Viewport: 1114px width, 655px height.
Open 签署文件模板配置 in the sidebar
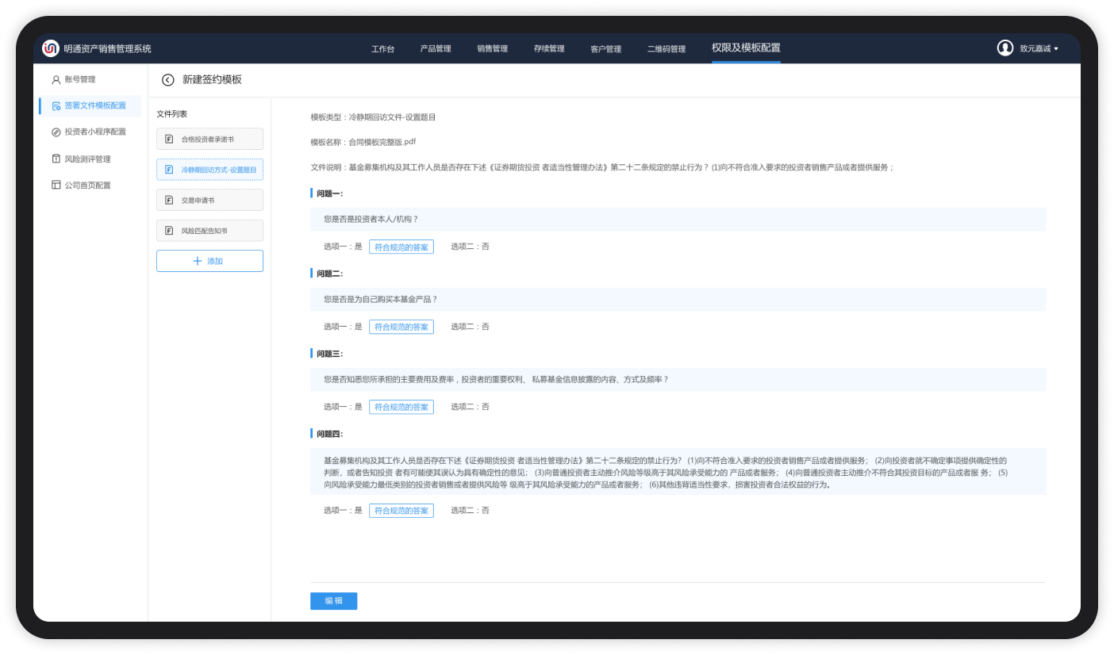(94, 105)
